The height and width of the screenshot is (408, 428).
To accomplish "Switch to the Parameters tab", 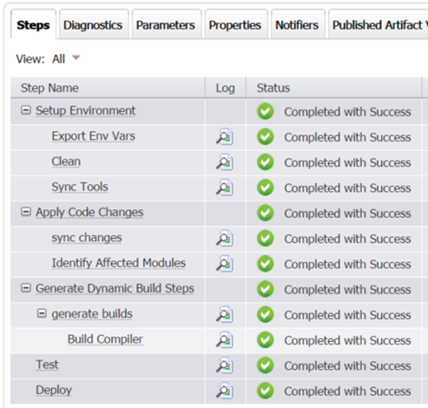I will point(166,25).
